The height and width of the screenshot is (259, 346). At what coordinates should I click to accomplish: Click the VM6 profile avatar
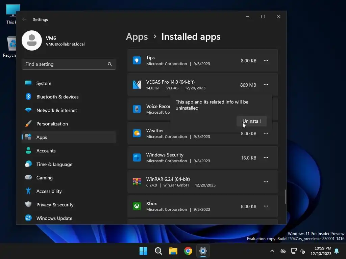coord(32,40)
